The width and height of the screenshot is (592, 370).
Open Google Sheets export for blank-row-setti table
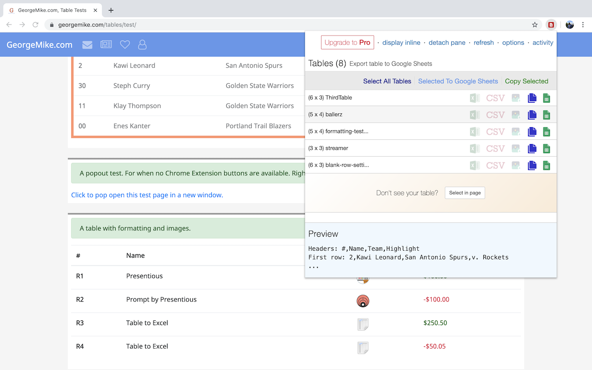(x=546, y=165)
